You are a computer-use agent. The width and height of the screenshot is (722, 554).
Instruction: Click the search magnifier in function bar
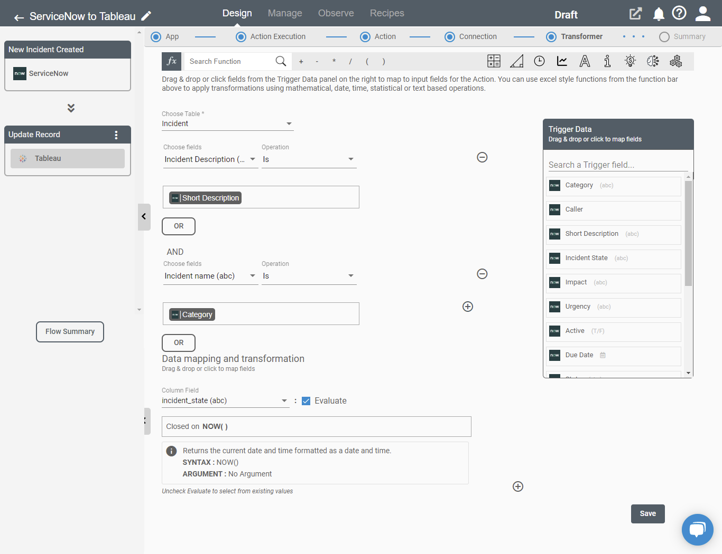281,61
